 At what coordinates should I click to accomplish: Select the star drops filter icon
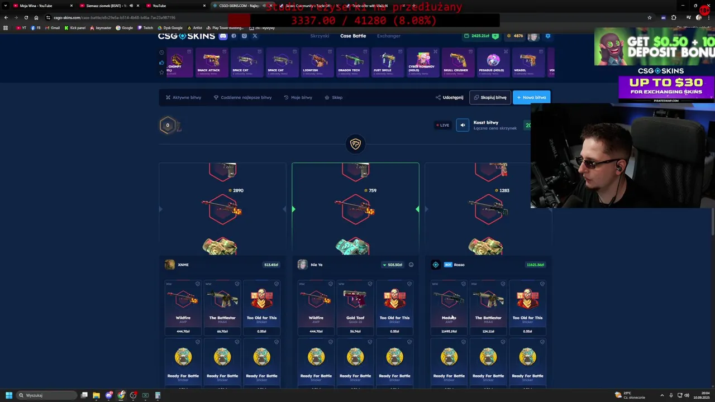(x=161, y=72)
